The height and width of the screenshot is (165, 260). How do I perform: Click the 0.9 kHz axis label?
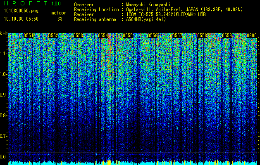(4, 95)
